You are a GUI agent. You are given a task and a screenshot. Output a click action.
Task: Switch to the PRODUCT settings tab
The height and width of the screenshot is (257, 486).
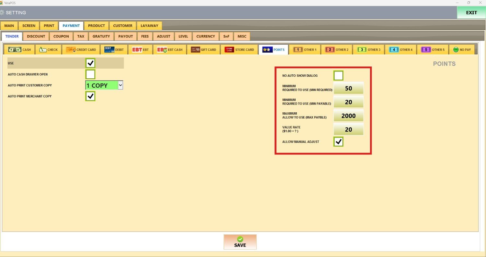(96, 26)
